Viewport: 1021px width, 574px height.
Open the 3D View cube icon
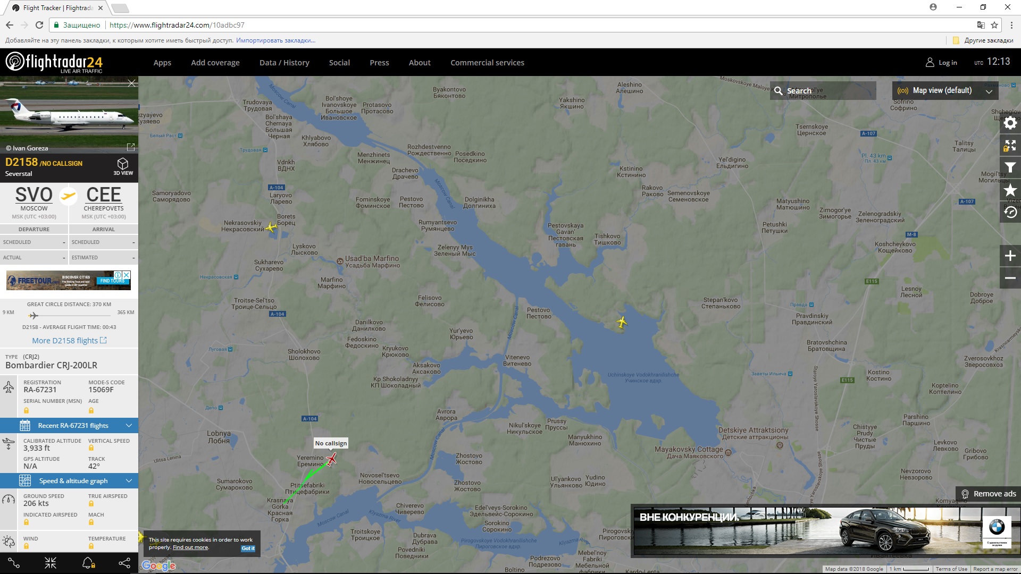click(x=123, y=166)
